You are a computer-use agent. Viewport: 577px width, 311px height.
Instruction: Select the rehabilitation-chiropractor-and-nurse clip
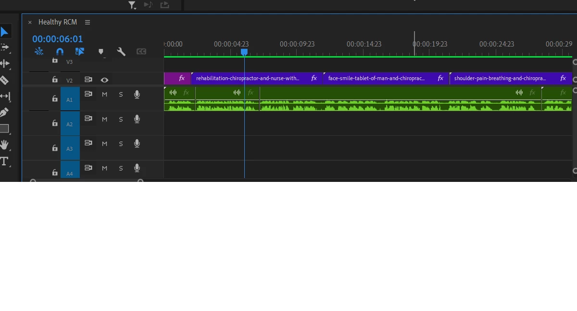click(x=257, y=78)
